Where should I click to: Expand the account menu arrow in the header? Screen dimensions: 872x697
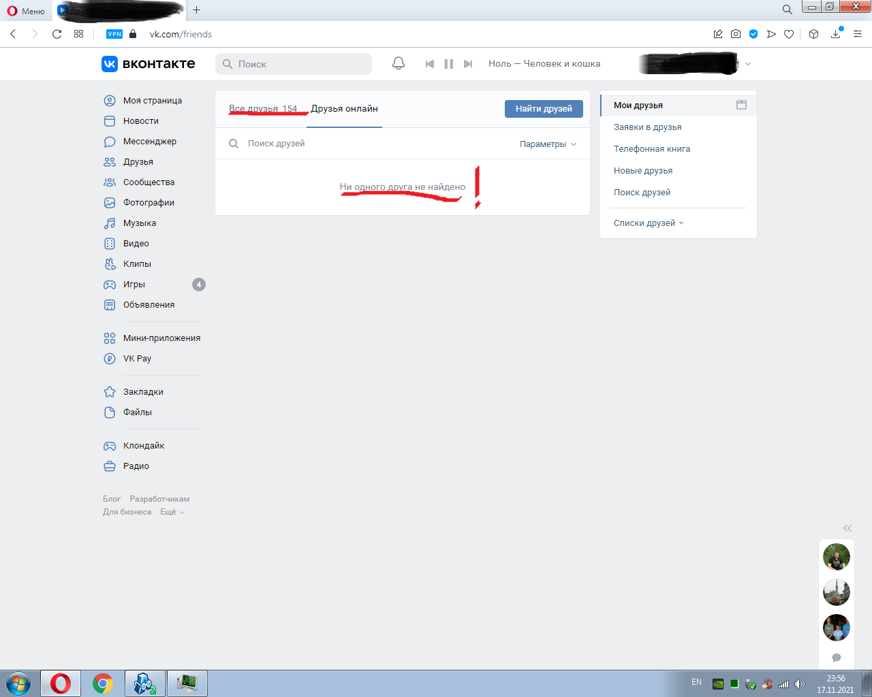[748, 64]
